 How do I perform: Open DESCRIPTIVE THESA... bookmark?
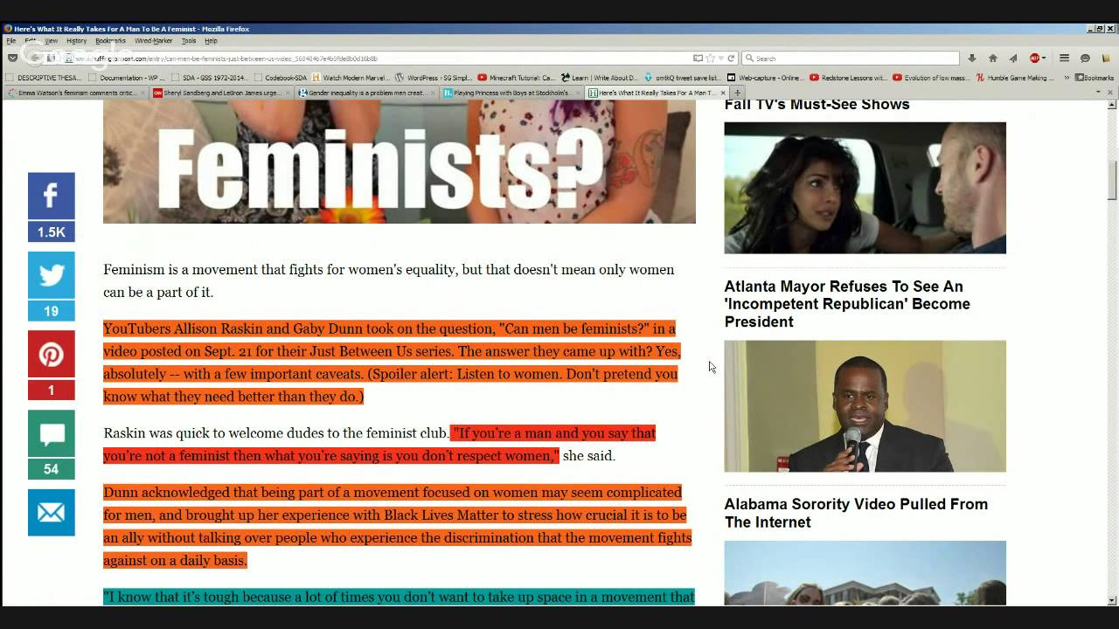pyautogui.click(x=43, y=78)
